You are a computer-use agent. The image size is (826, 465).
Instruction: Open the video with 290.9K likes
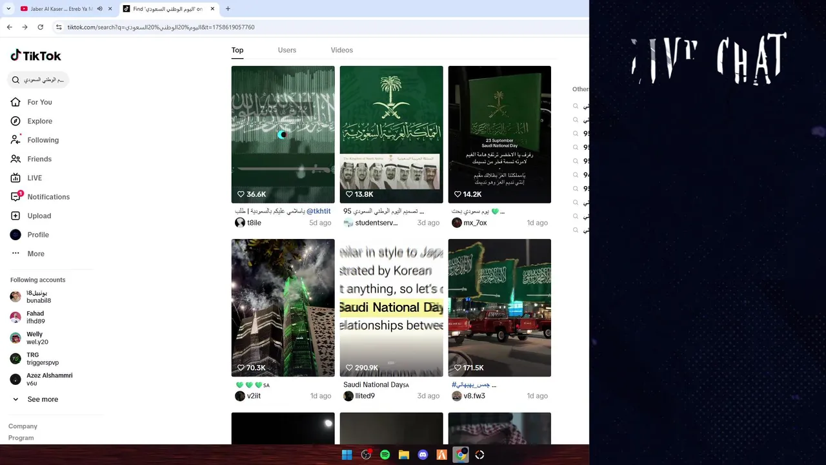391,307
